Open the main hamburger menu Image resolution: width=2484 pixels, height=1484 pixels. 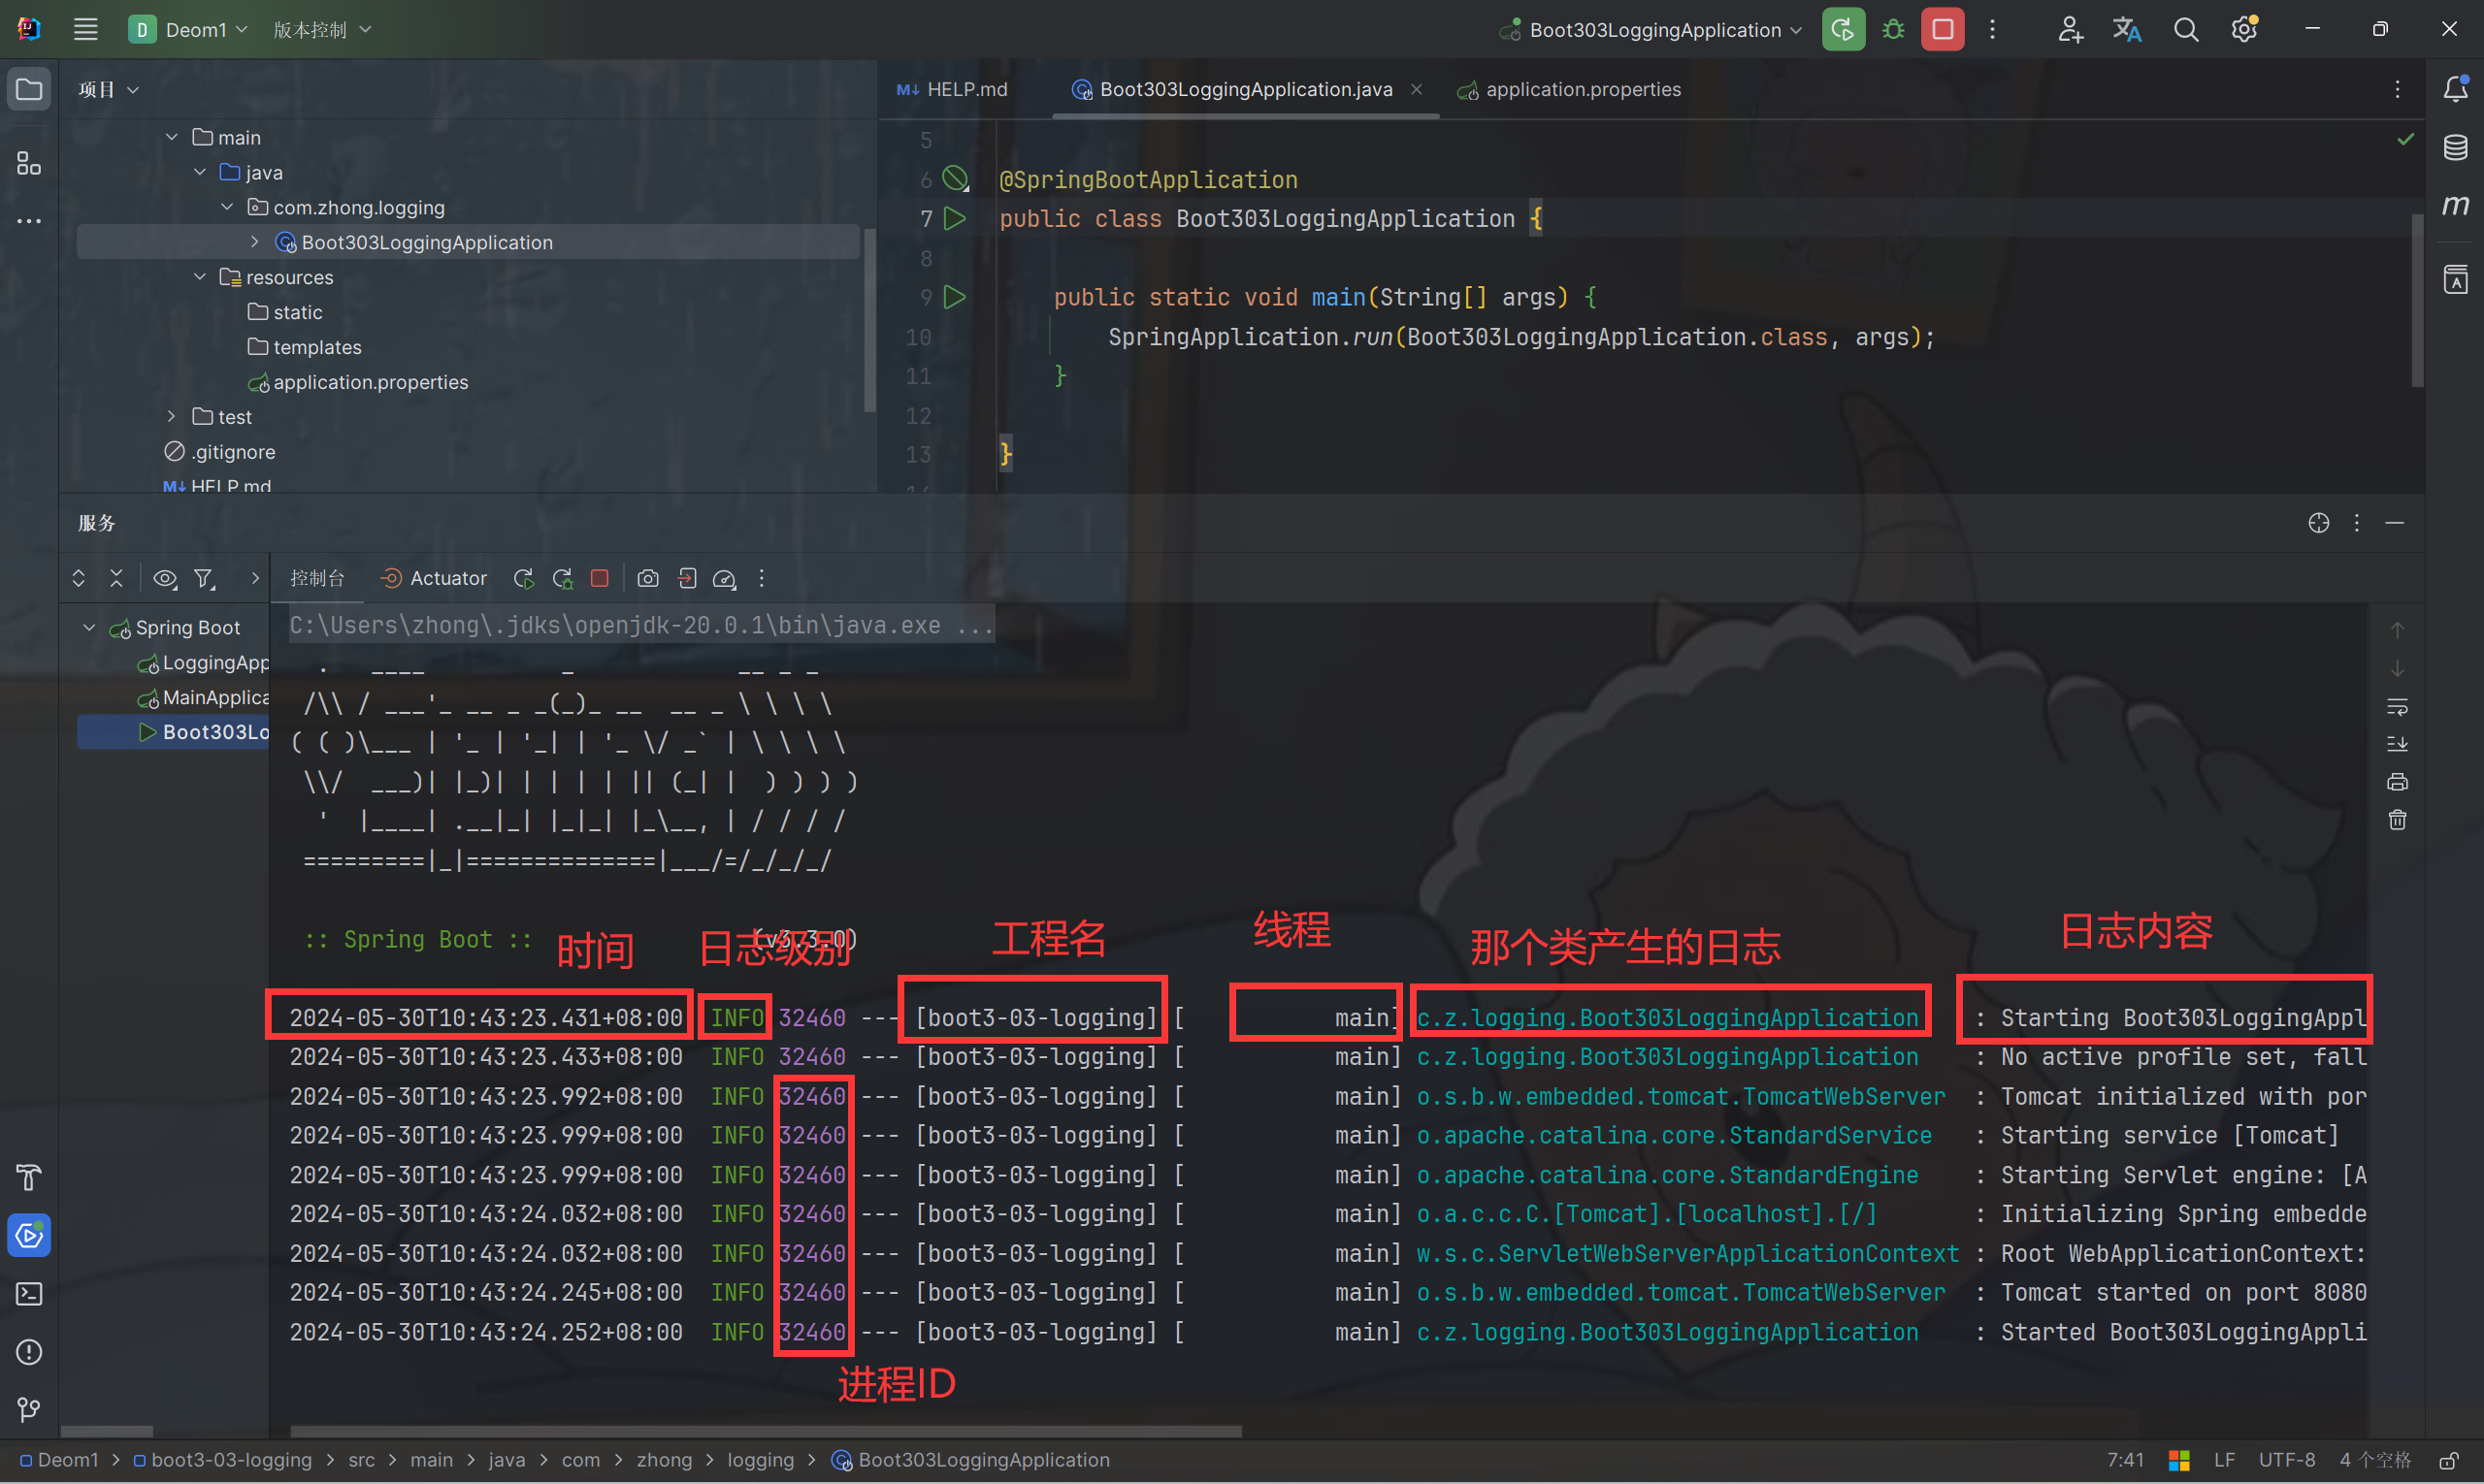(x=85, y=29)
